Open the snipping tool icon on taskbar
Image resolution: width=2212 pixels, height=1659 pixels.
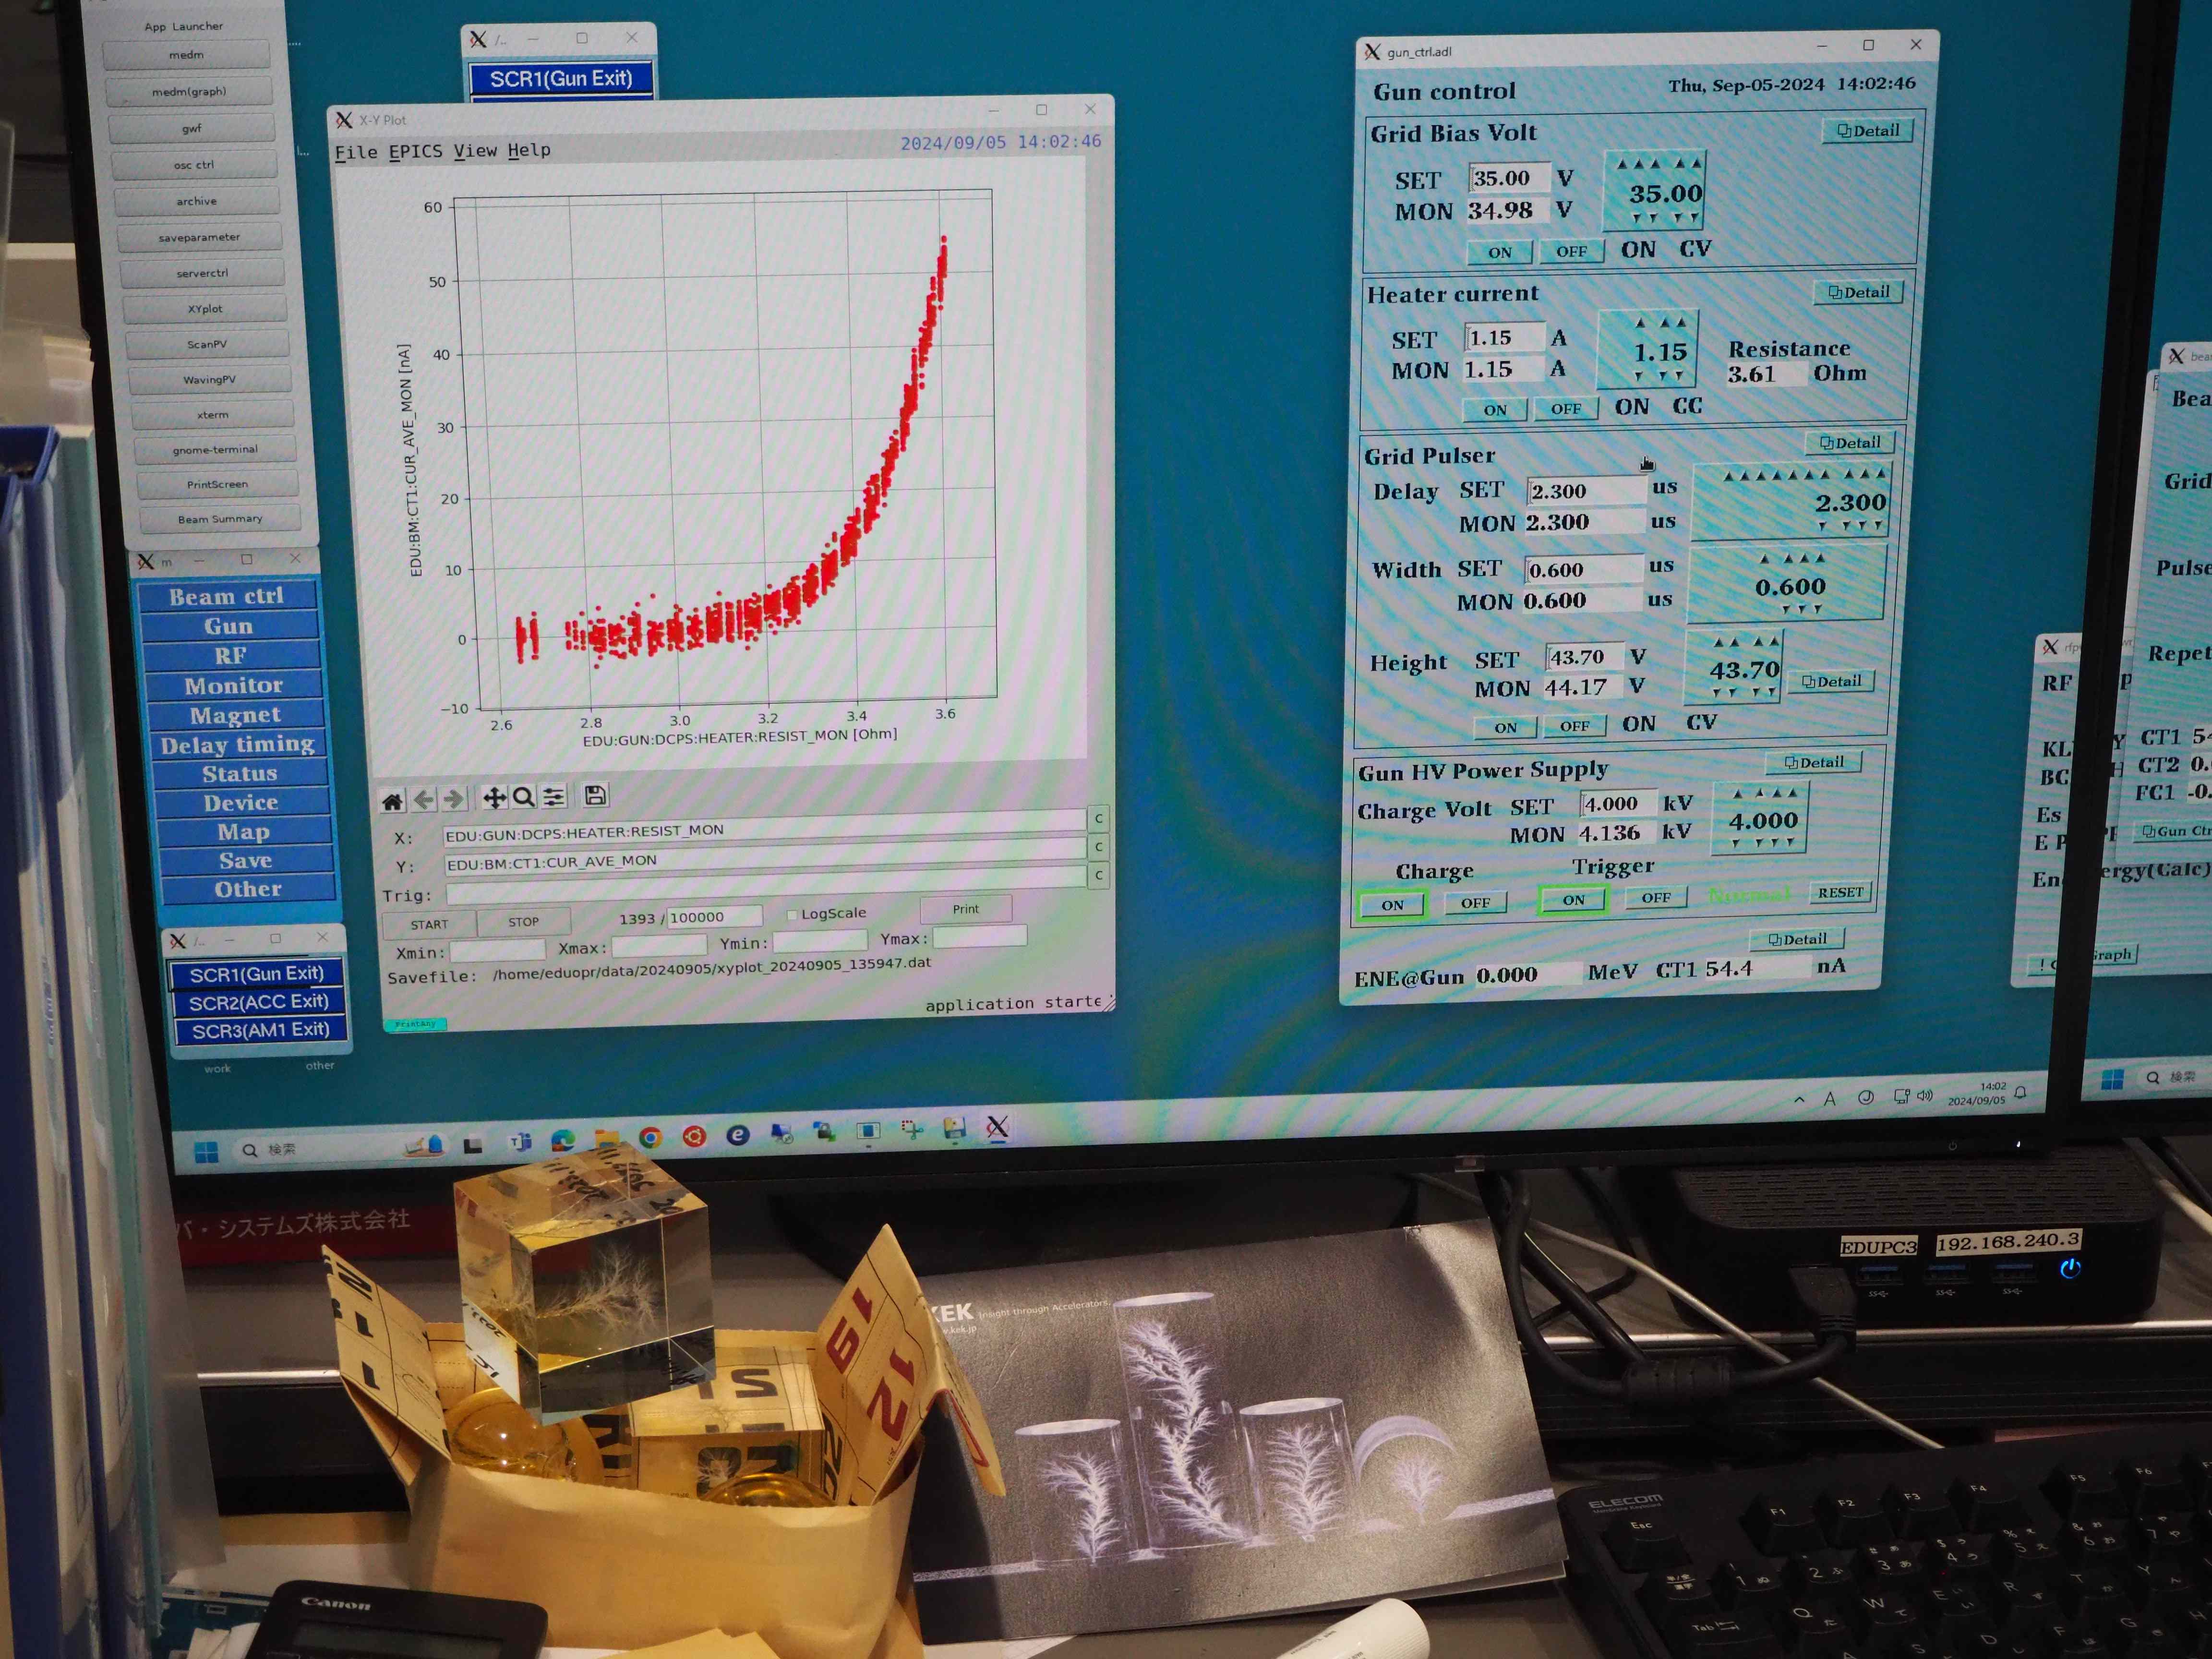911,1130
